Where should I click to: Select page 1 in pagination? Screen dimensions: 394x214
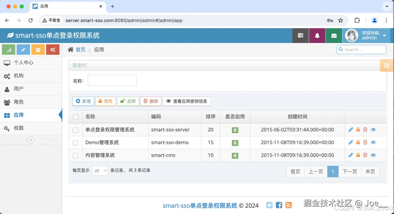click(333, 171)
